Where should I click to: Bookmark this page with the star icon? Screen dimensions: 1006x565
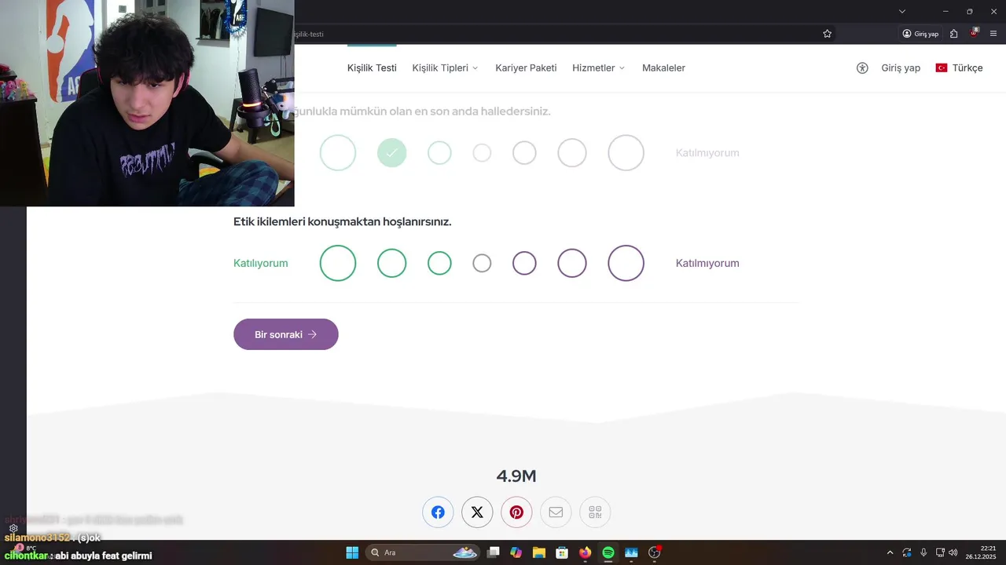[x=828, y=34]
